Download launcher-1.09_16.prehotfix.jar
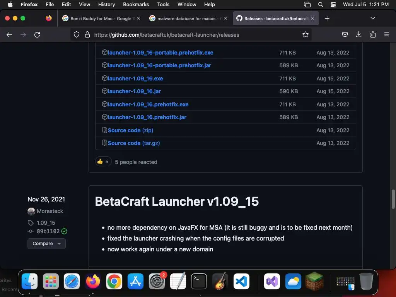Image resolution: width=396 pixels, height=297 pixels. (147, 117)
